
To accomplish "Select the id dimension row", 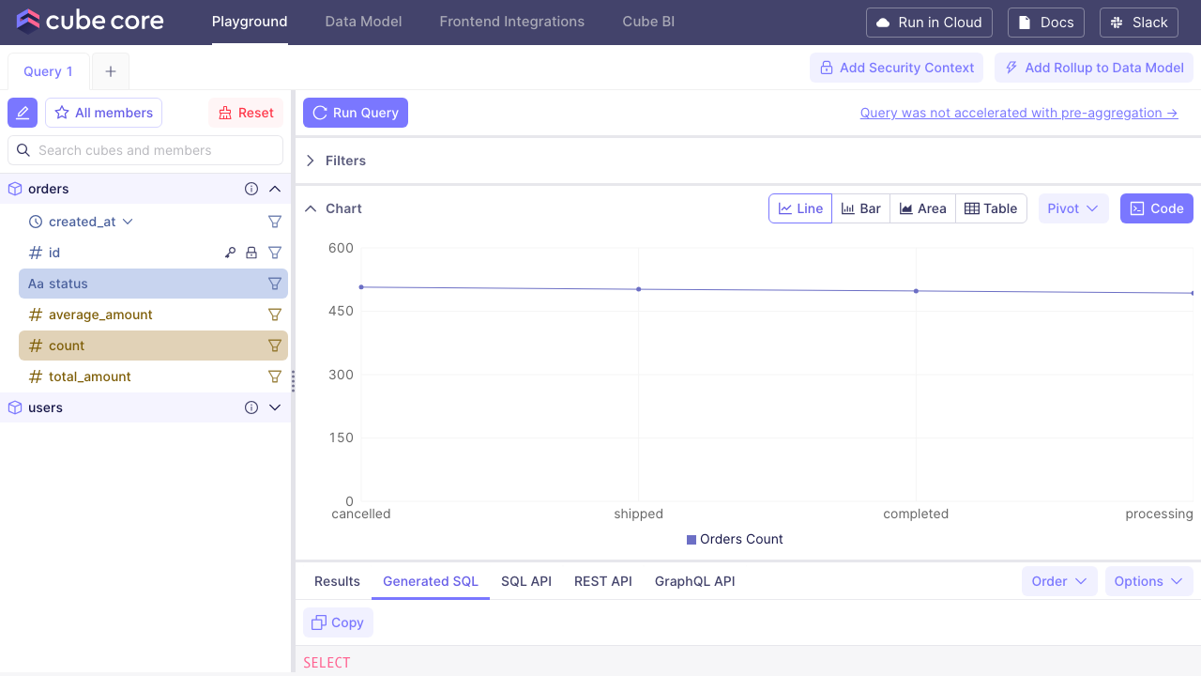I will point(153,253).
